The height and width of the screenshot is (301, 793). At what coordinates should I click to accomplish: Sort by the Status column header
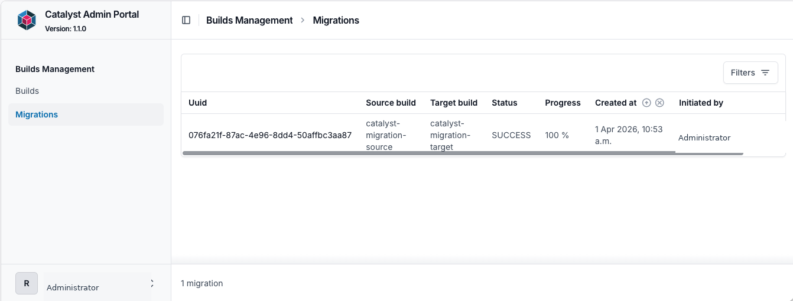[505, 103]
